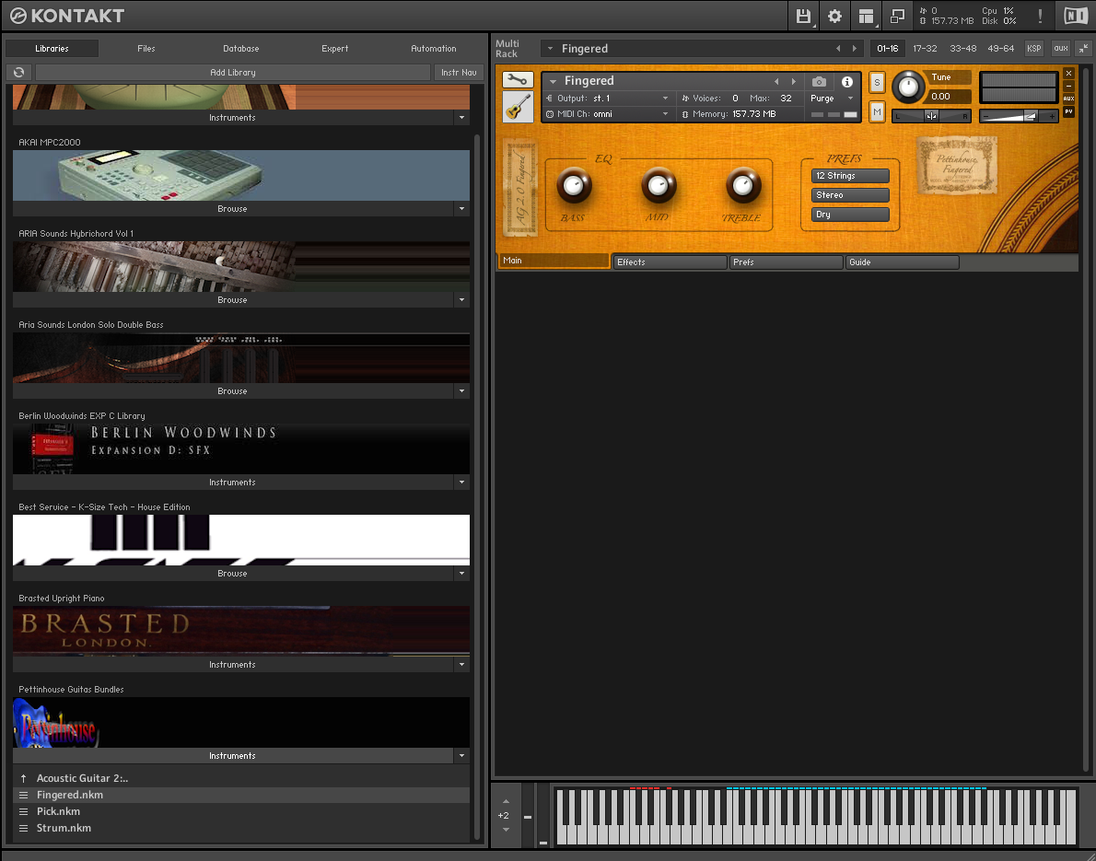Switch to the Files tab
The width and height of the screenshot is (1096, 861).
point(146,48)
